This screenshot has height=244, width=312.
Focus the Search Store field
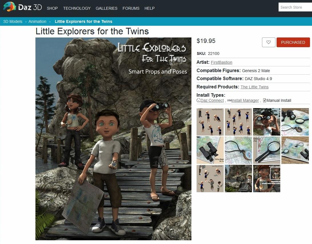click(x=295, y=7)
